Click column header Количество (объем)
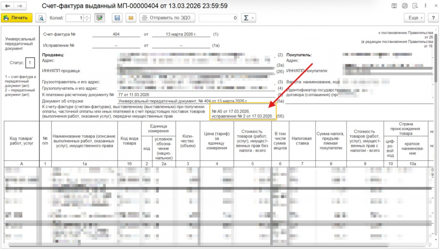 [188, 141]
